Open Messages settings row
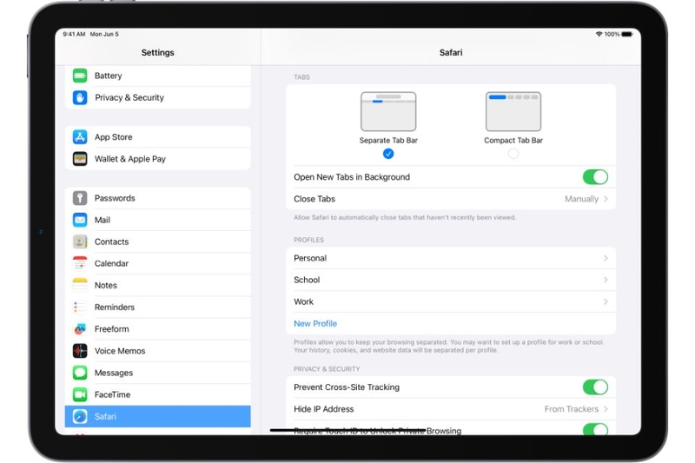Image resolution: width=695 pixels, height=463 pixels. [158, 373]
